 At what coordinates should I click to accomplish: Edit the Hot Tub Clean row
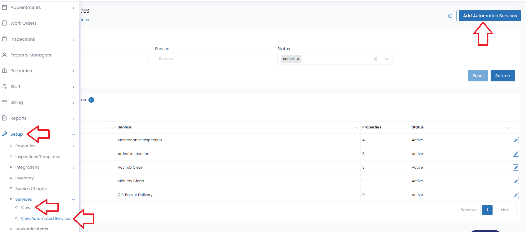[x=516, y=167]
